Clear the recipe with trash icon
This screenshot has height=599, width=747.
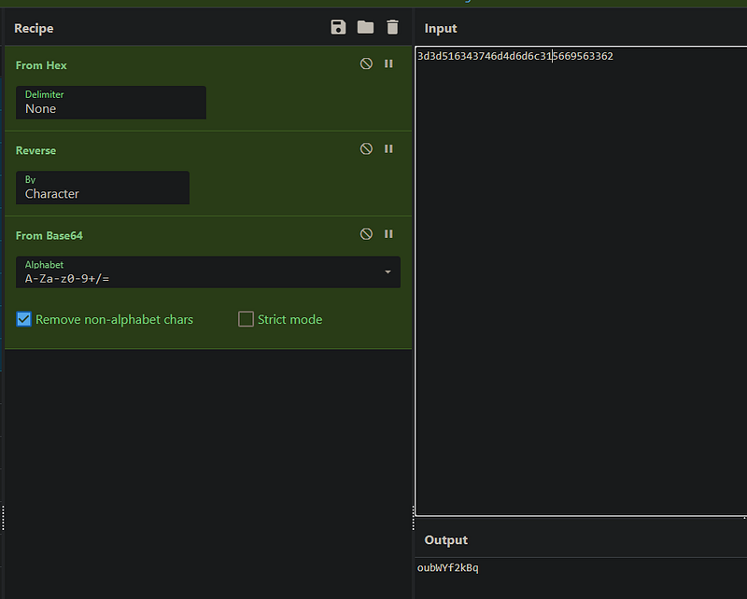pyautogui.click(x=392, y=27)
